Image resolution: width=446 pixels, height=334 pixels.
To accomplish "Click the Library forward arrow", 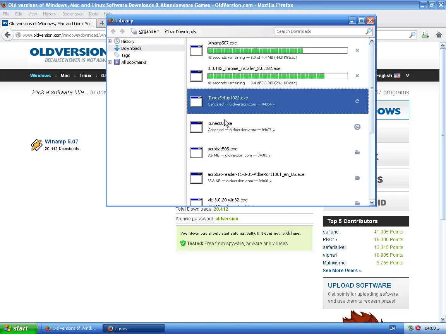I will point(122,31).
